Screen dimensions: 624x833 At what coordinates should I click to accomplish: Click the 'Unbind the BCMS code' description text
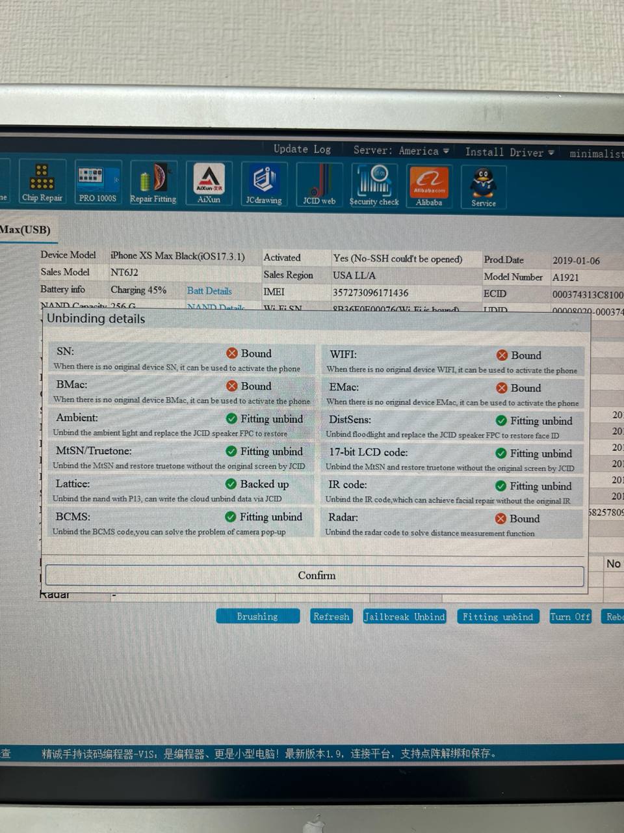pyautogui.click(x=169, y=532)
